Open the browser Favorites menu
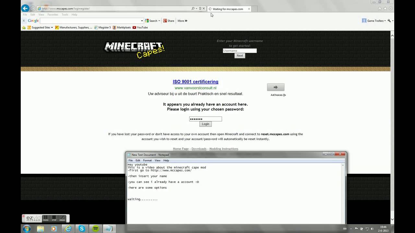Image resolution: width=415 pixels, height=233 pixels. click(x=53, y=15)
